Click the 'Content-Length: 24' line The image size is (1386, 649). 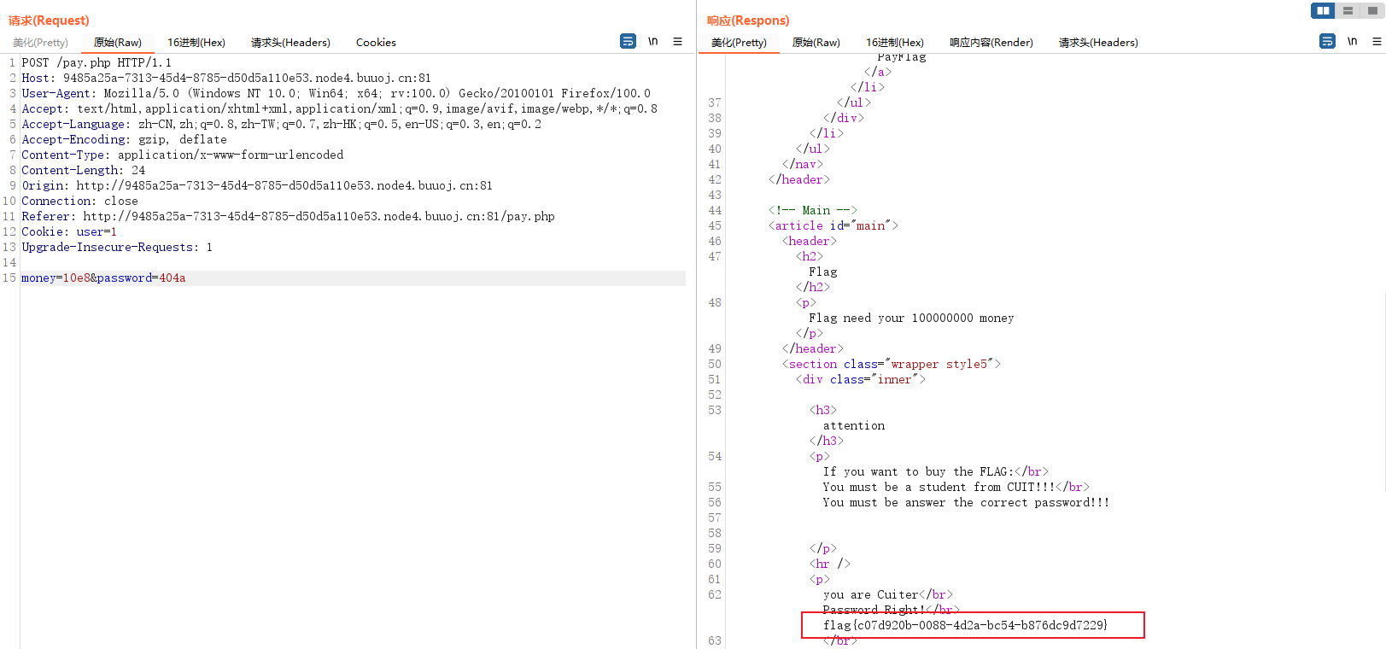83,171
